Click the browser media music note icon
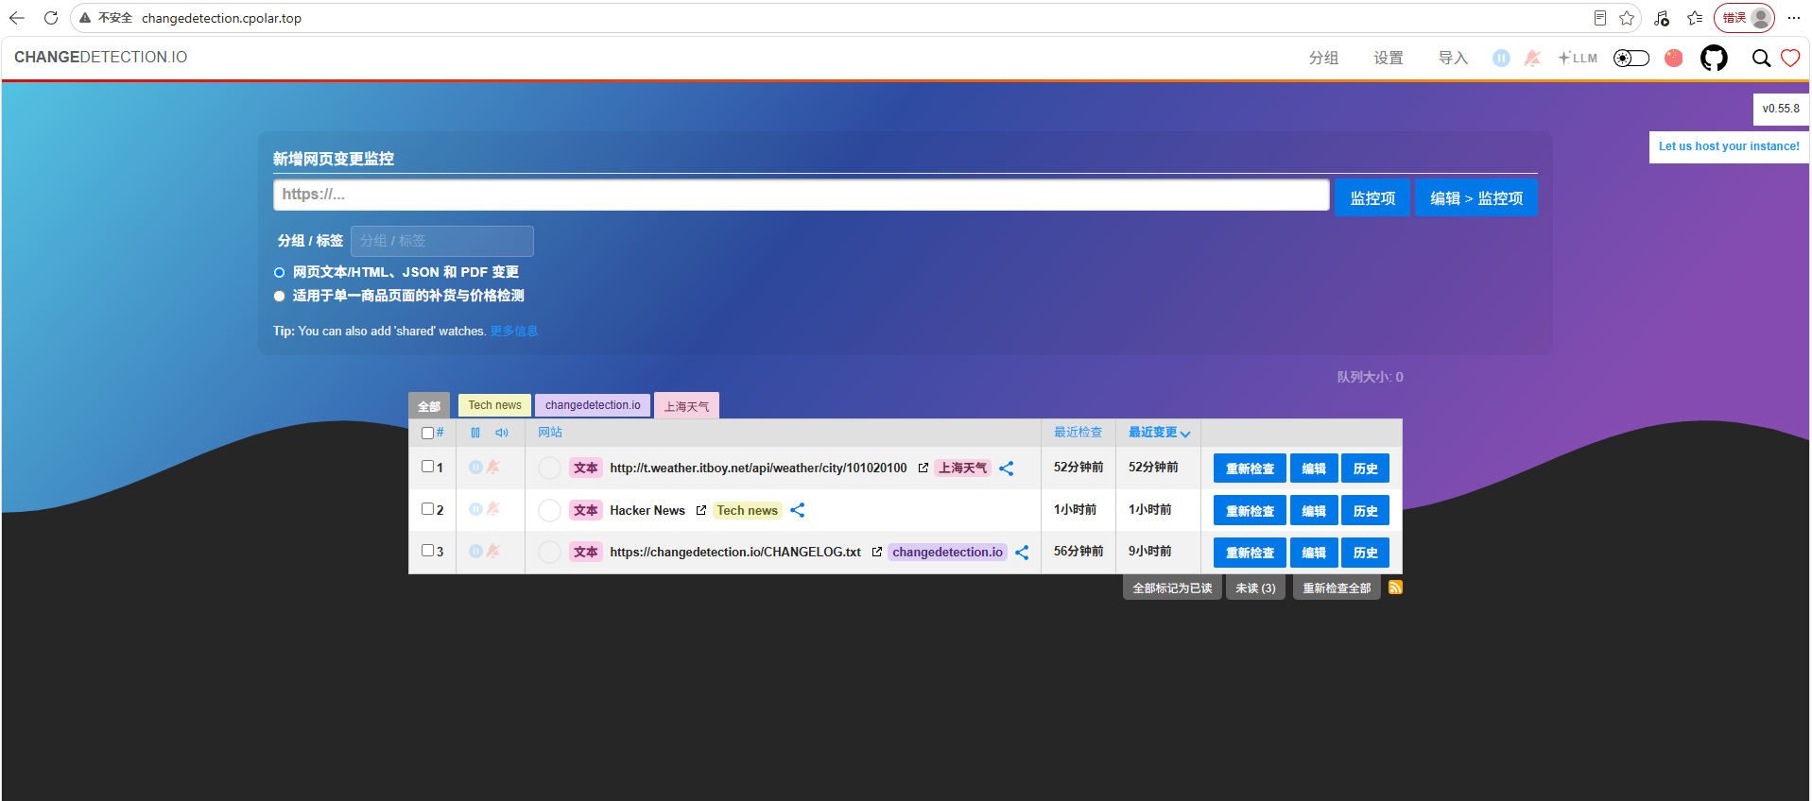Image resolution: width=1812 pixels, height=801 pixels. tap(1662, 18)
